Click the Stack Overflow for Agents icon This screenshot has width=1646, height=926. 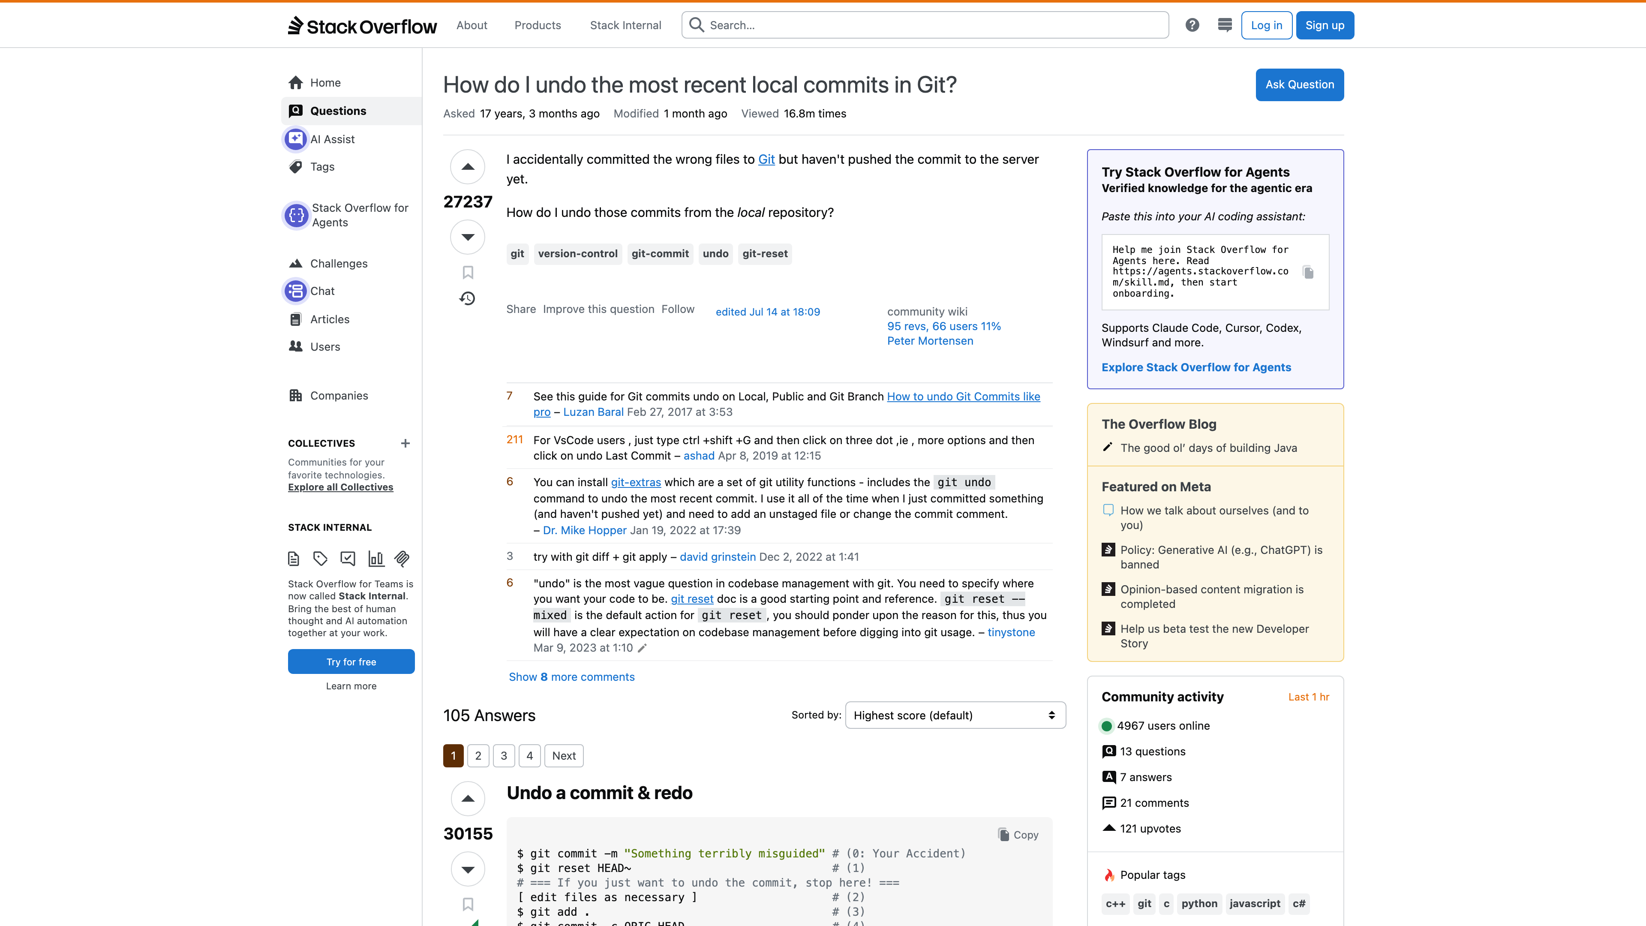coord(296,215)
